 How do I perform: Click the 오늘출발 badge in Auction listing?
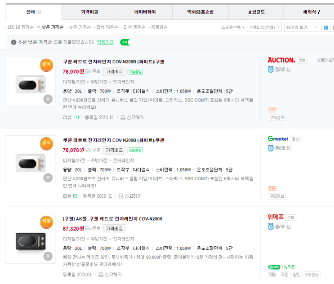click(x=135, y=72)
